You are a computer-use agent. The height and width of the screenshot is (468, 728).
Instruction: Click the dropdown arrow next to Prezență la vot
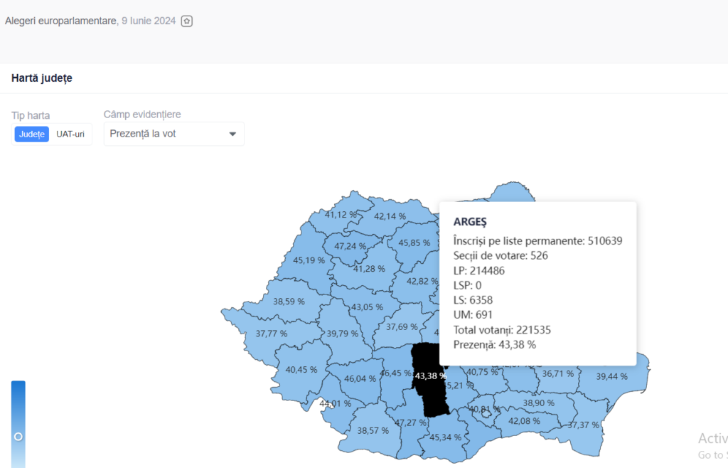coord(232,134)
